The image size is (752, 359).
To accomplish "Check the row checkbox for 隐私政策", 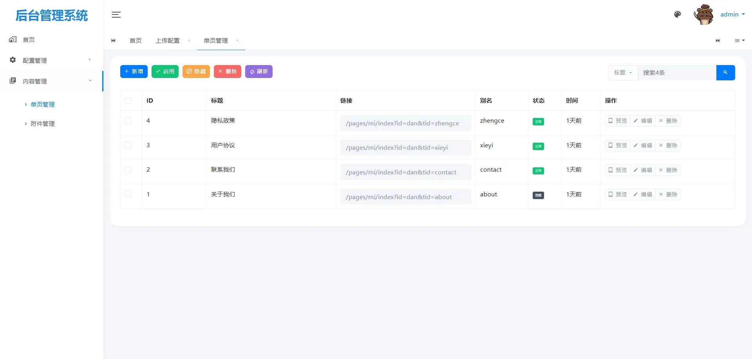I will click(x=129, y=120).
